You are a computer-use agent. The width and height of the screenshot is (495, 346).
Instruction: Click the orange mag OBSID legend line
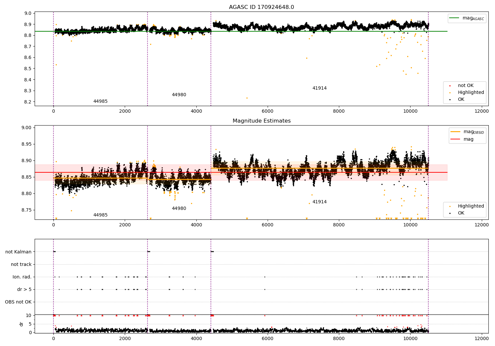click(455, 131)
